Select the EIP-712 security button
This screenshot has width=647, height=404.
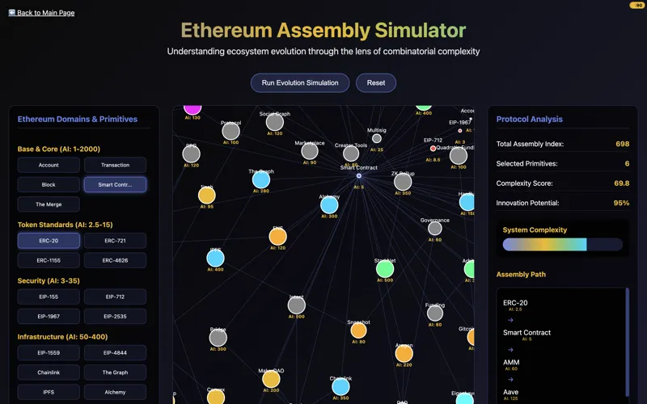tap(115, 297)
